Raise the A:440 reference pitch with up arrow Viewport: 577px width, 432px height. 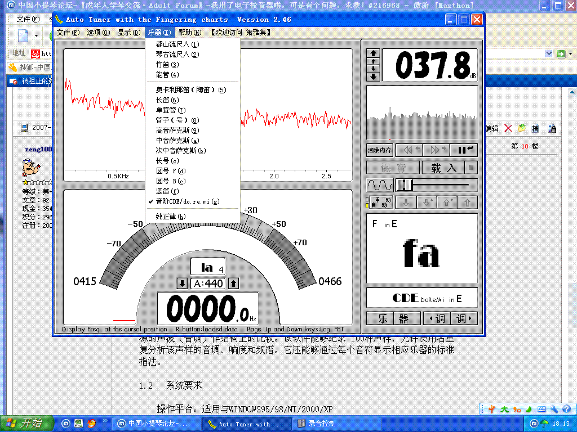pos(234,283)
